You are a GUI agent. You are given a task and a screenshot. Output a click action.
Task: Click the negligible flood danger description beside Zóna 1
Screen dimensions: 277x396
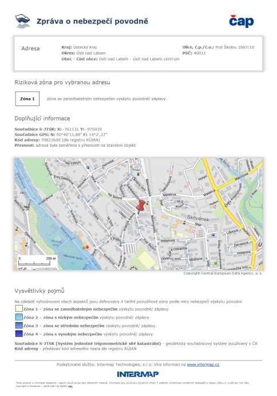tap(106, 99)
